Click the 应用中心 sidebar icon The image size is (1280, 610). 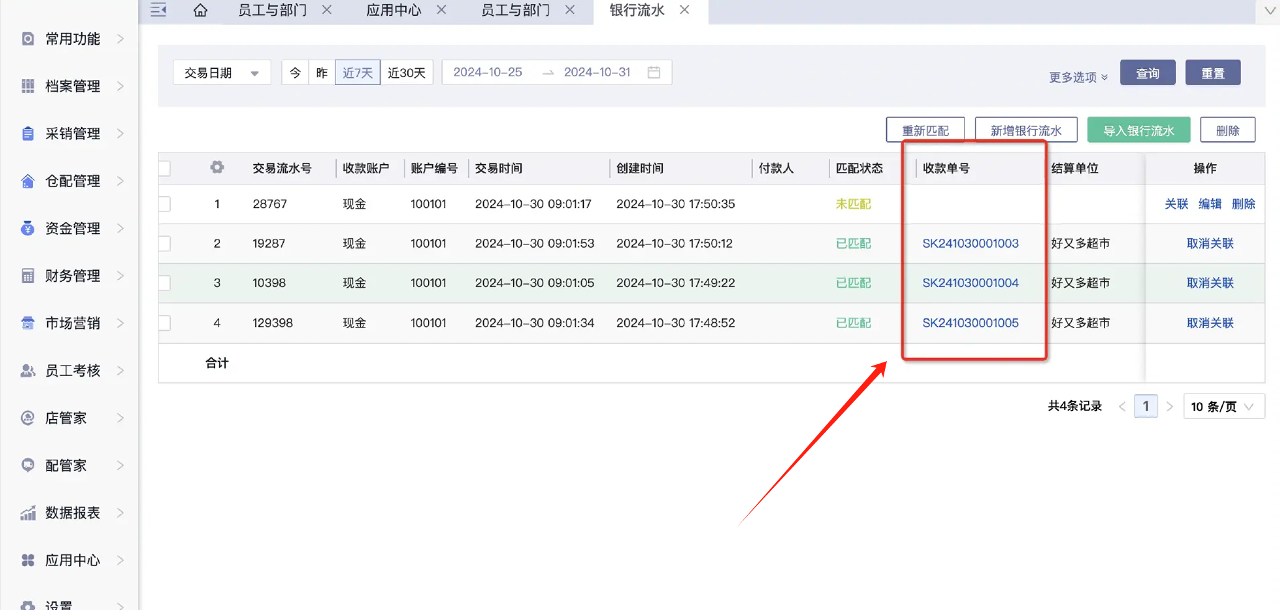tap(28, 560)
